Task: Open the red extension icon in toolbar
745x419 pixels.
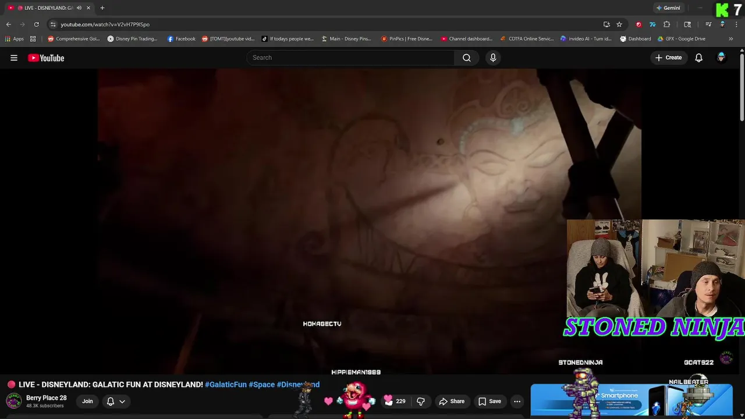Action: click(638, 24)
